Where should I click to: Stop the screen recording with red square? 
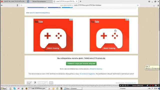153,85
